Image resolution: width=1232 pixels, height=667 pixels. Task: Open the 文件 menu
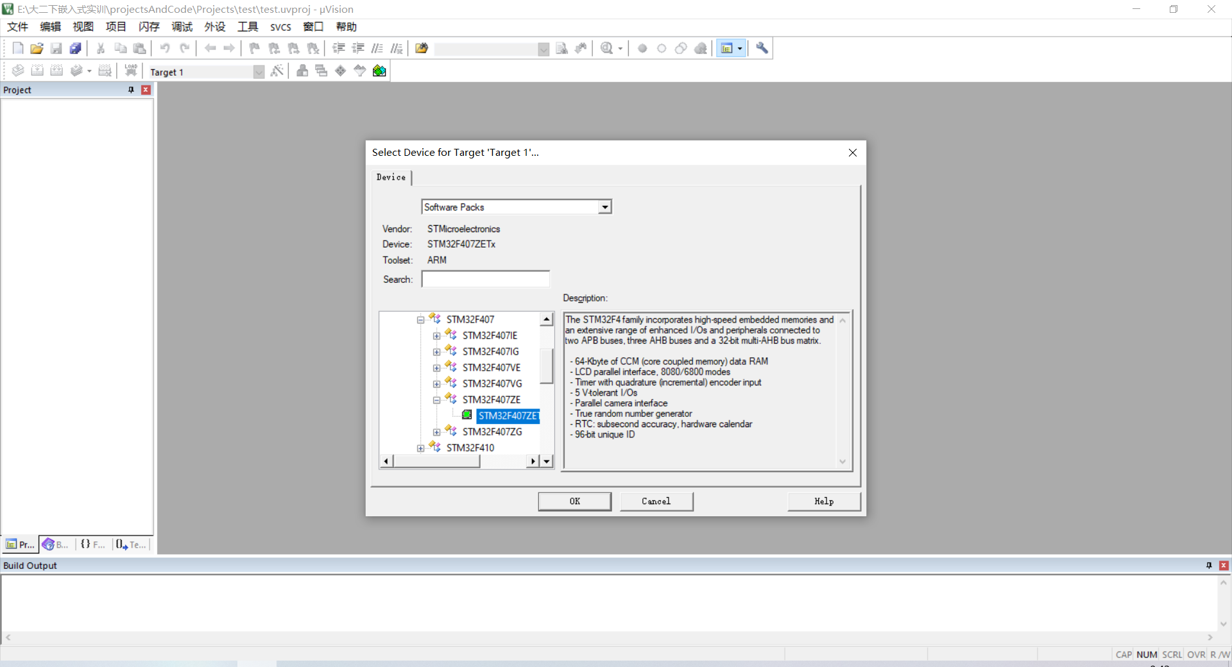click(17, 26)
